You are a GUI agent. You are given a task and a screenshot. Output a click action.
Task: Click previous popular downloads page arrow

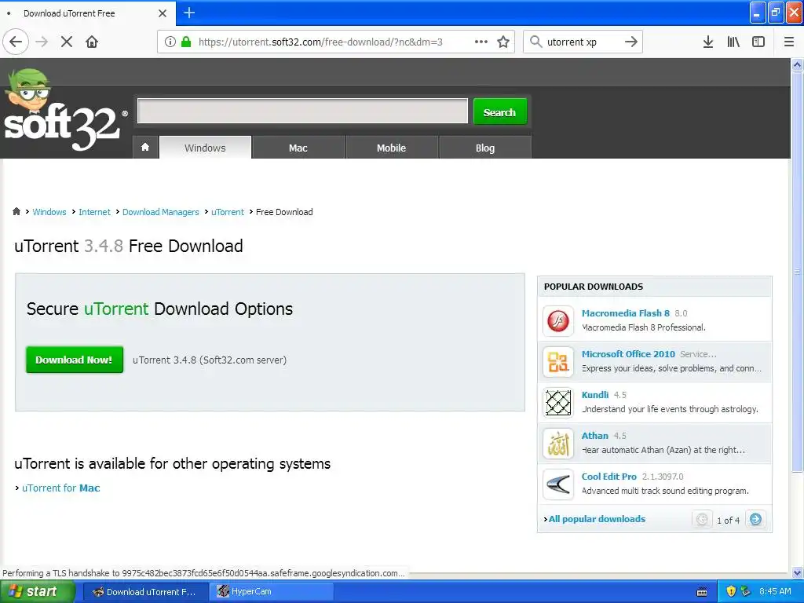tap(703, 520)
